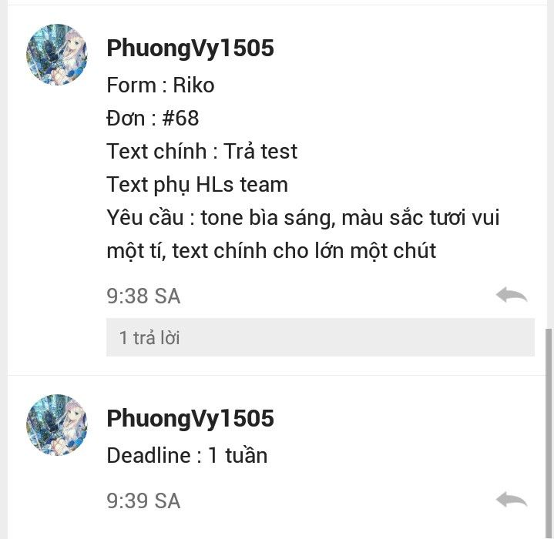The width and height of the screenshot is (554, 539).
Task: Click the 9:38 SA timestamp
Action: tap(143, 296)
